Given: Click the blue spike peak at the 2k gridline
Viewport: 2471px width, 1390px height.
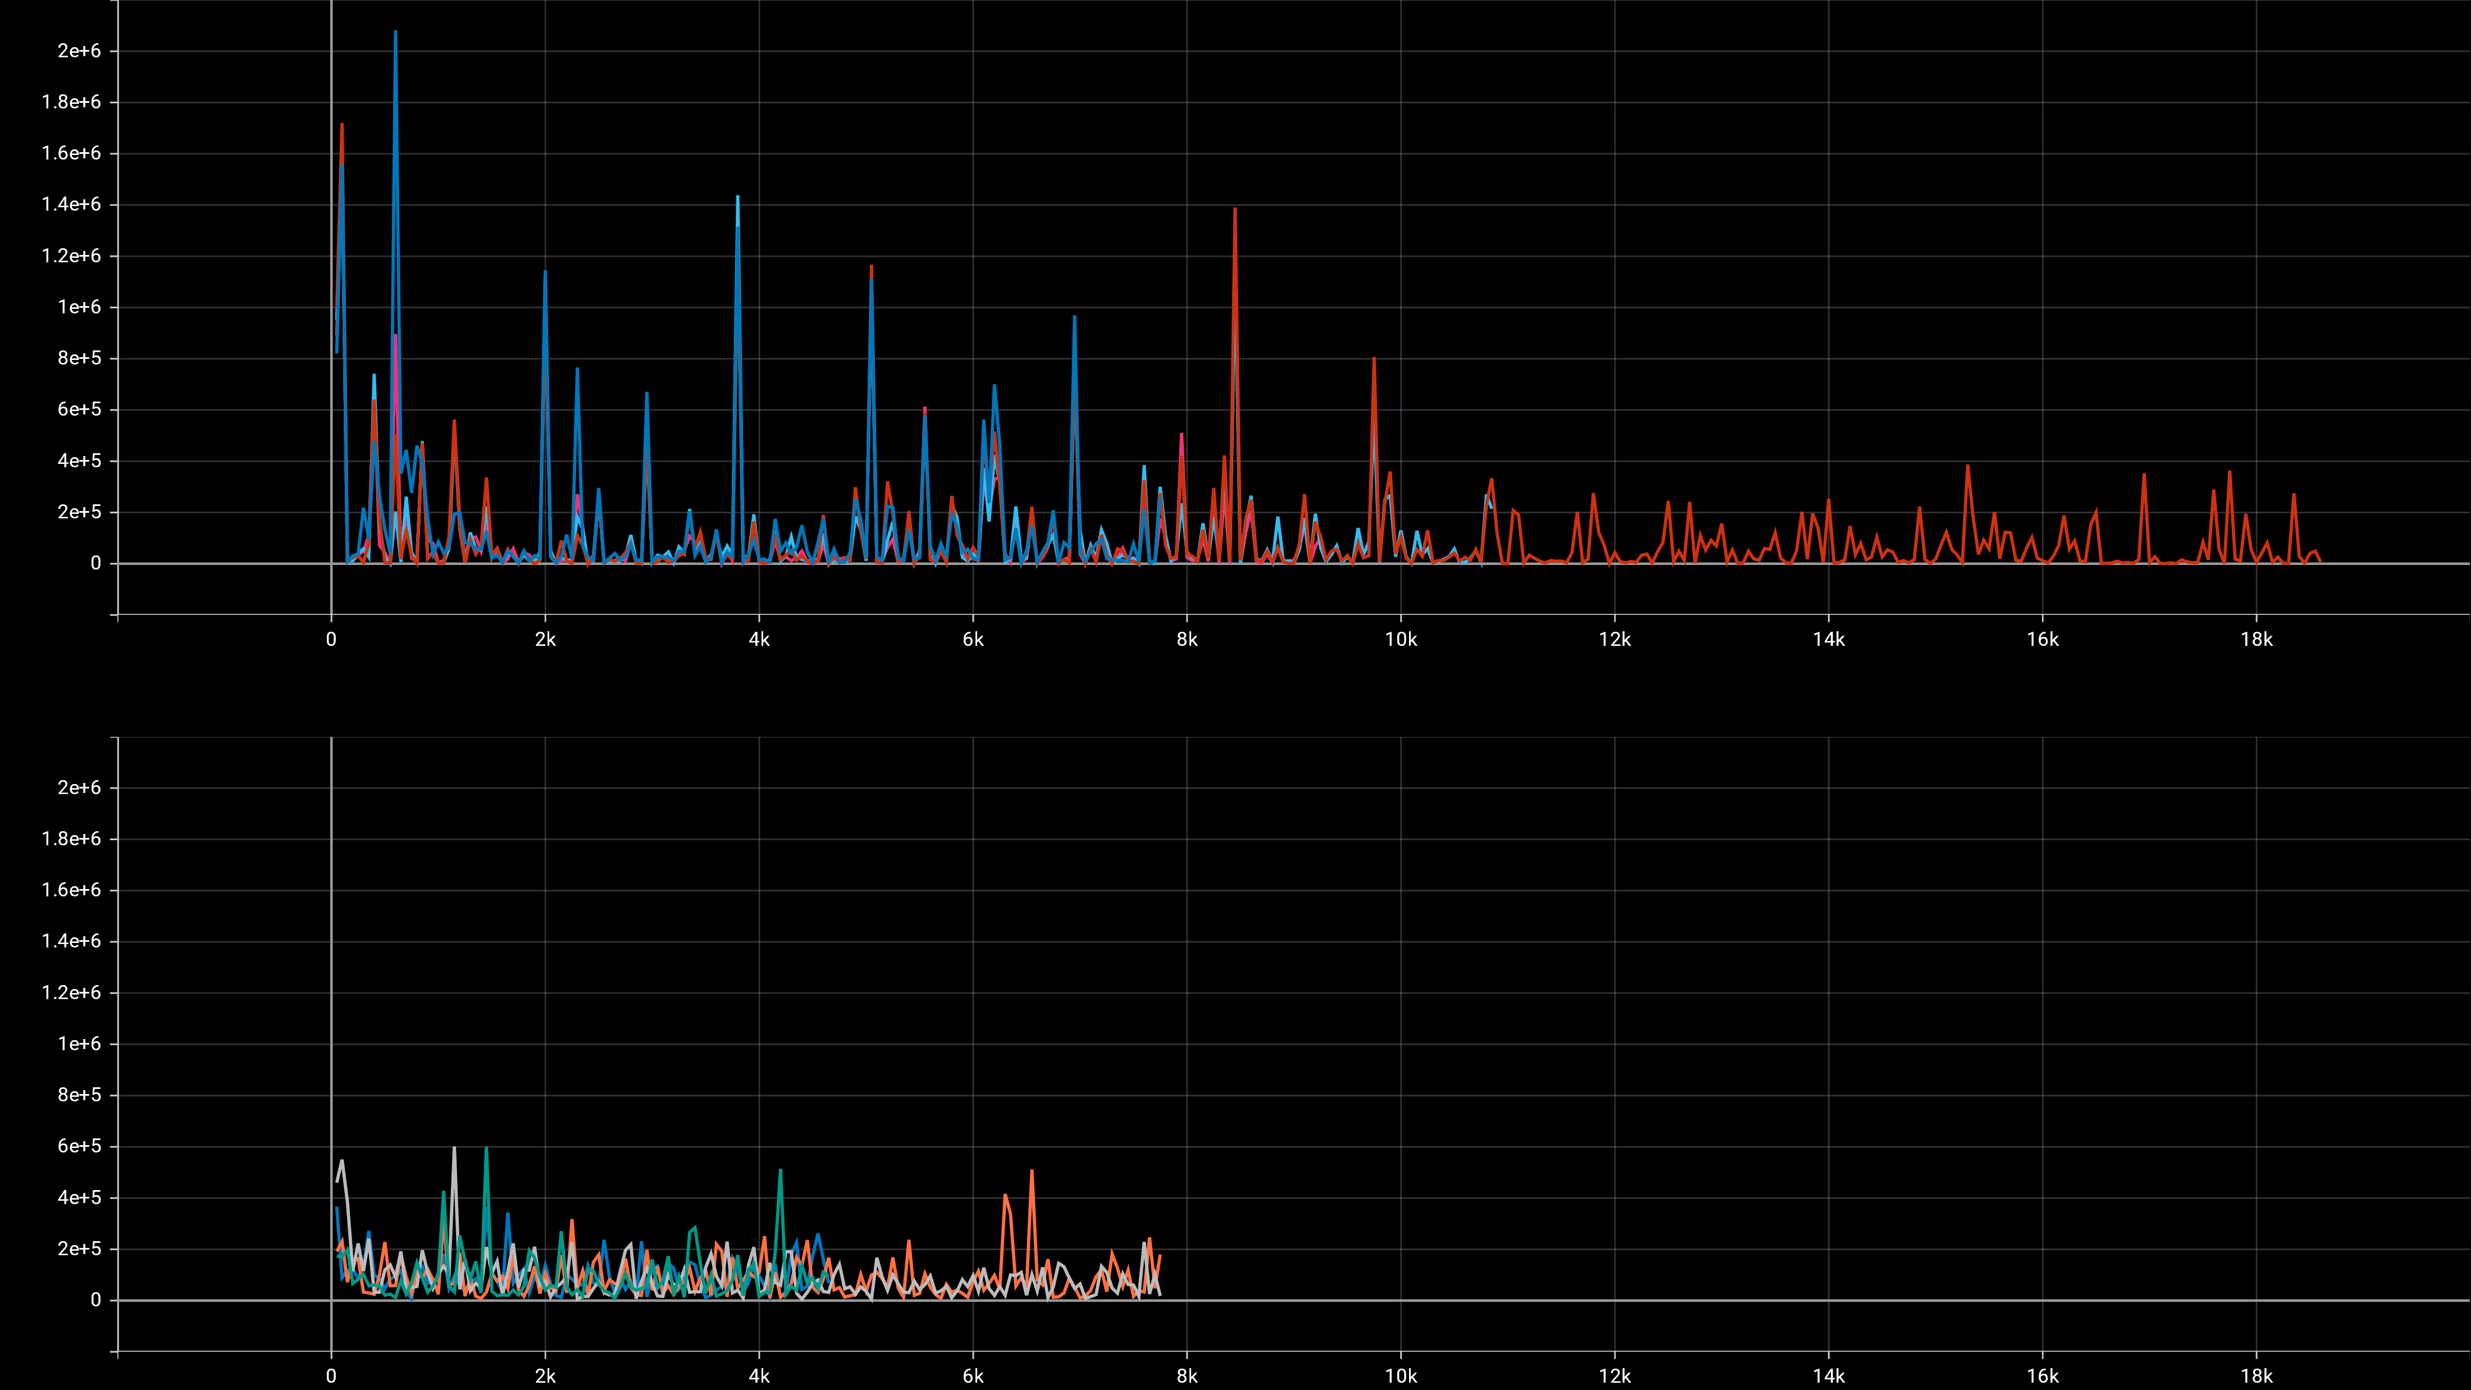Looking at the screenshot, I should pos(545,272).
